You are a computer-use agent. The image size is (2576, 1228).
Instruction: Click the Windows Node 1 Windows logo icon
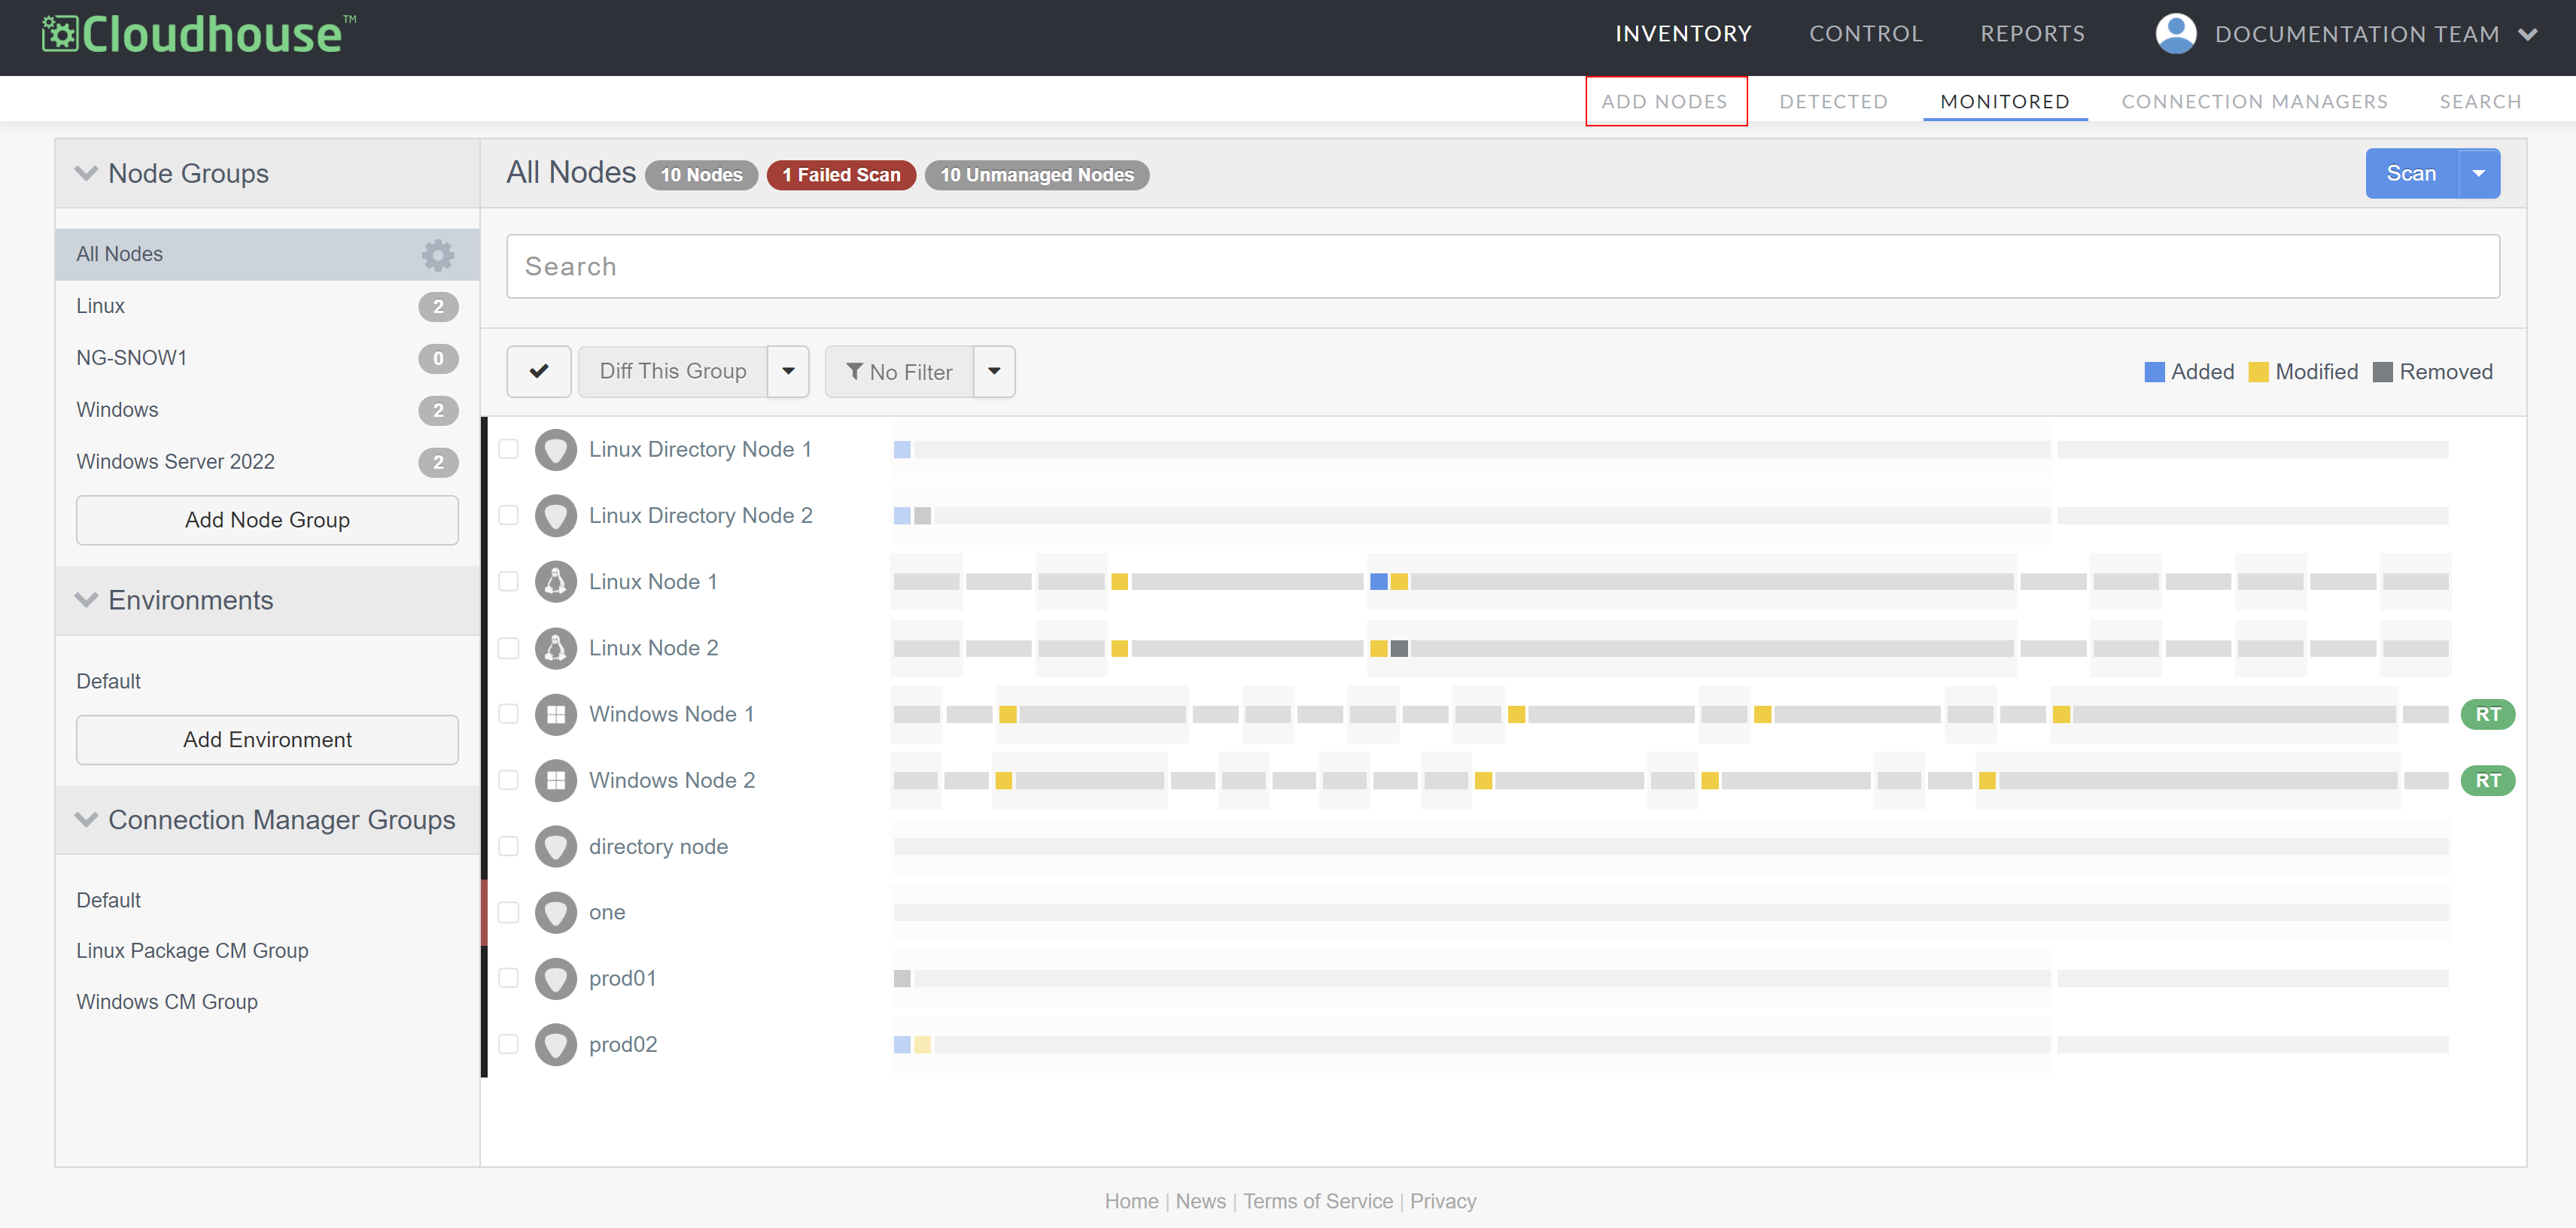coord(556,714)
